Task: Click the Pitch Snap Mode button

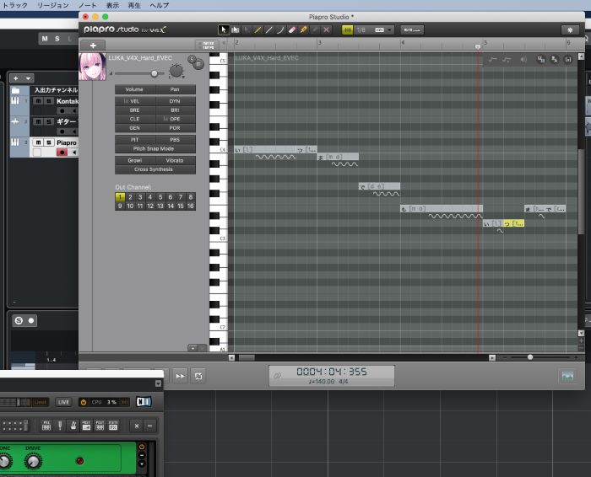Action: (155, 148)
